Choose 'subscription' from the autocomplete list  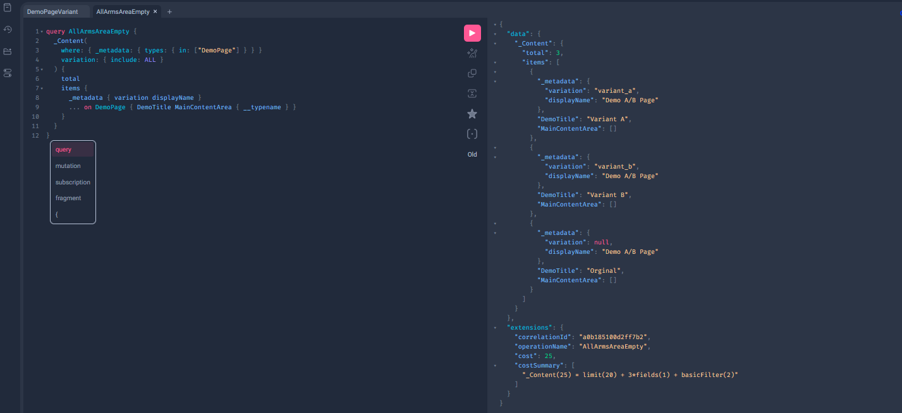pyautogui.click(x=73, y=182)
